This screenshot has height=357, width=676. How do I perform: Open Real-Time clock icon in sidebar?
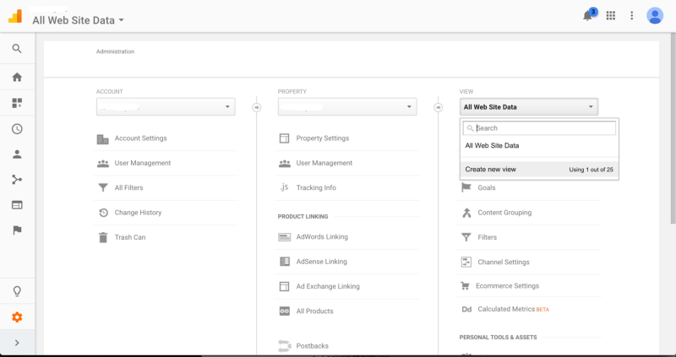coord(17,129)
